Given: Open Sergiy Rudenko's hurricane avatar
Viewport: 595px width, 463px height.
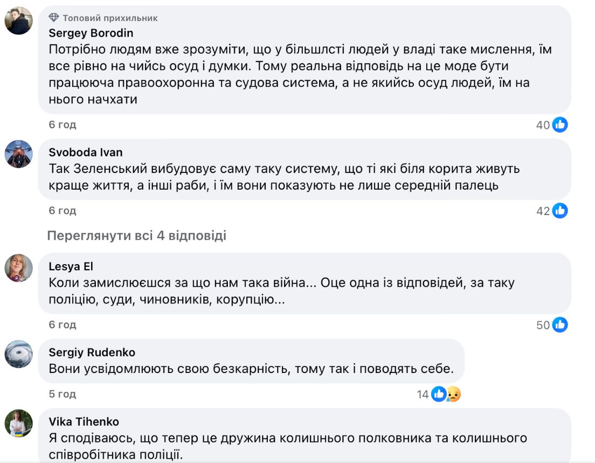Looking at the screenshot, I should 19,354.
